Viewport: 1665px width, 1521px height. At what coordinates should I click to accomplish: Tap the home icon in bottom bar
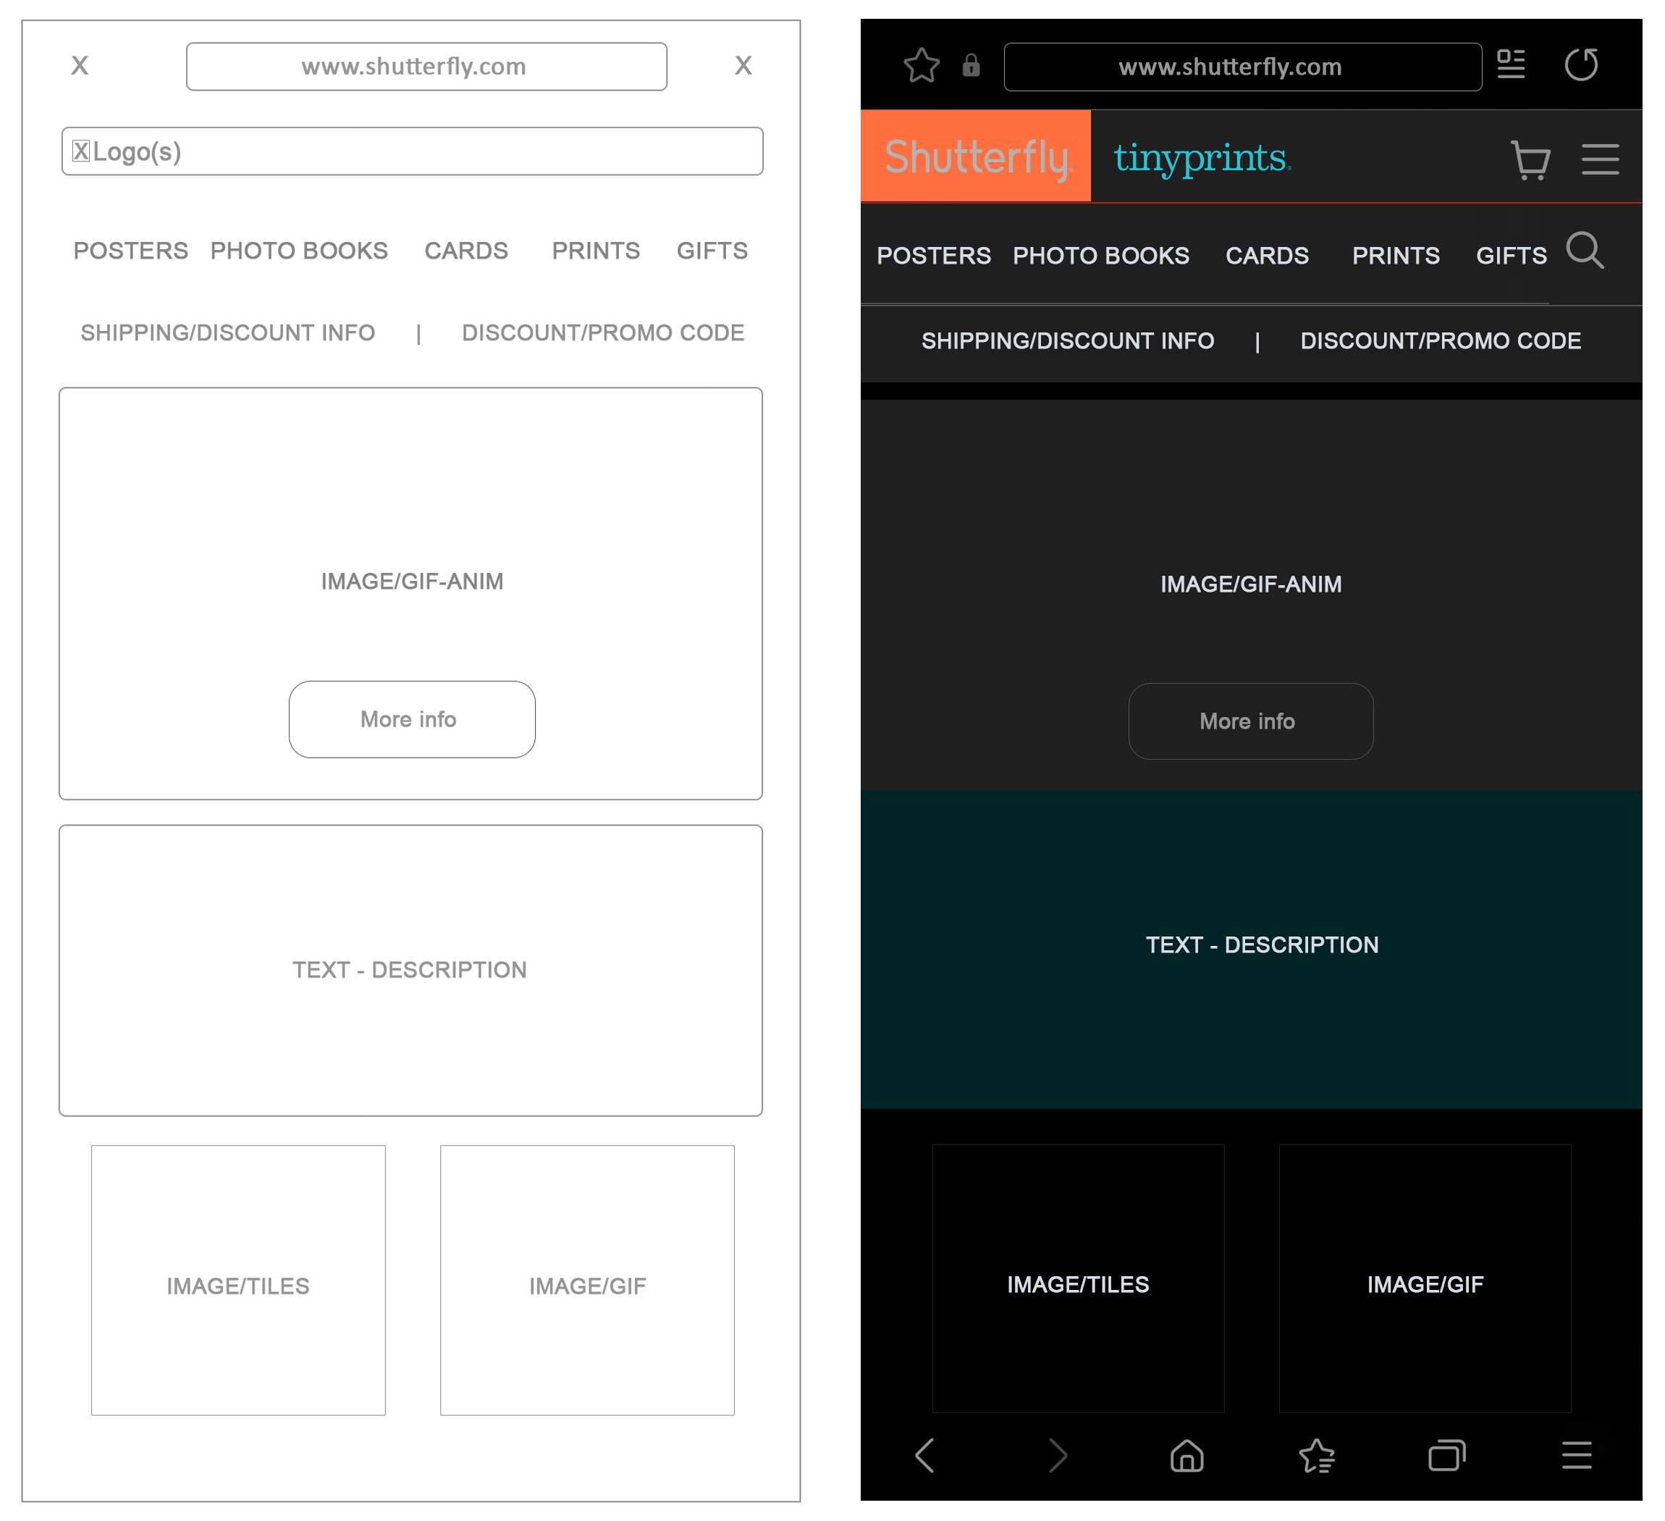tap(1186, 1456)
